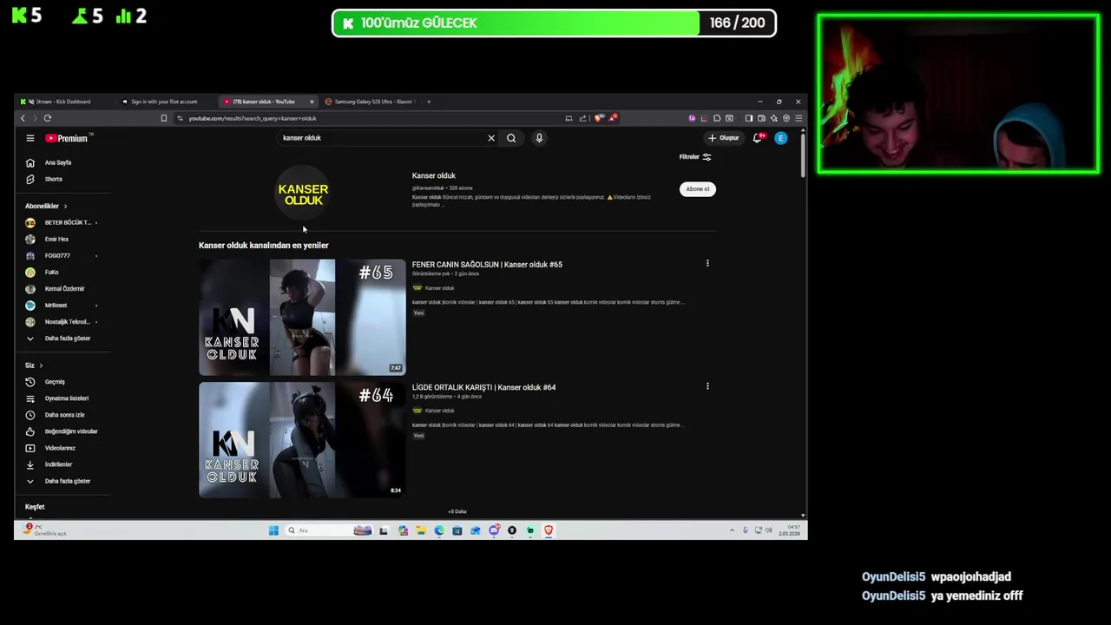Close the kanser olduk YouTube tab
Viewport: 1111px width, 625px height.
(x=312, y=102)
